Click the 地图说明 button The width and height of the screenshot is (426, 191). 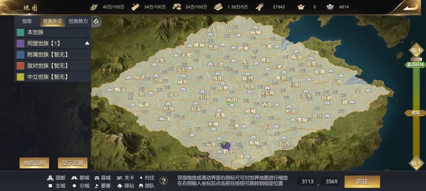pos(34,163)
